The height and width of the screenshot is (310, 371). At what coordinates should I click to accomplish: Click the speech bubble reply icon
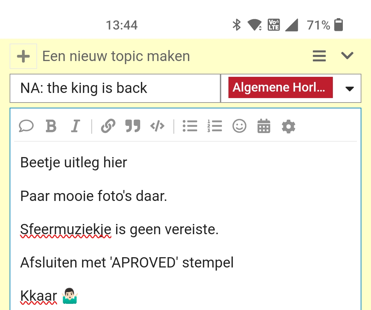[x=26, y=126]
